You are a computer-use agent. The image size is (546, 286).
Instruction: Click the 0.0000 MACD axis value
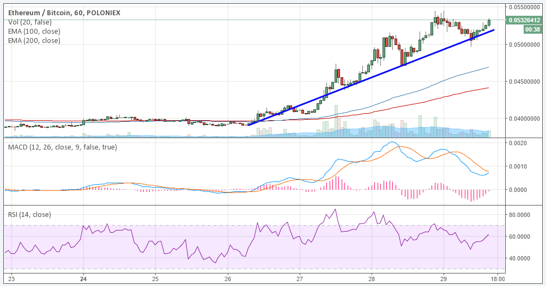pyautogui.click(x=519, y=190)
